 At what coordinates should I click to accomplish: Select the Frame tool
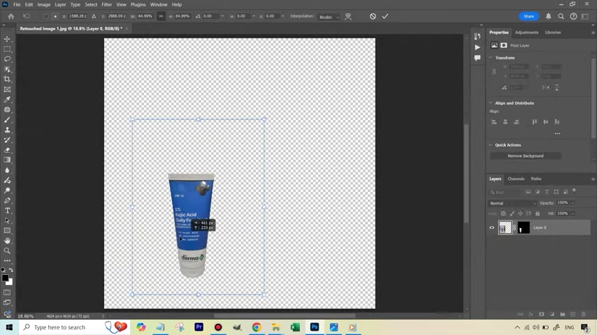[7, 90]
